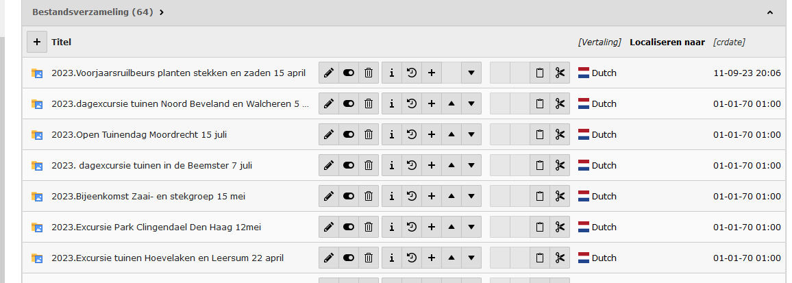
Task: Click the Dutch flag for 2023.Excursie tuinen Hoevelaken
Action: point(584,258)
